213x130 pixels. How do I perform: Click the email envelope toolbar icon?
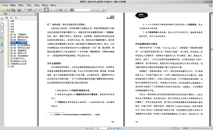(24, 10)
